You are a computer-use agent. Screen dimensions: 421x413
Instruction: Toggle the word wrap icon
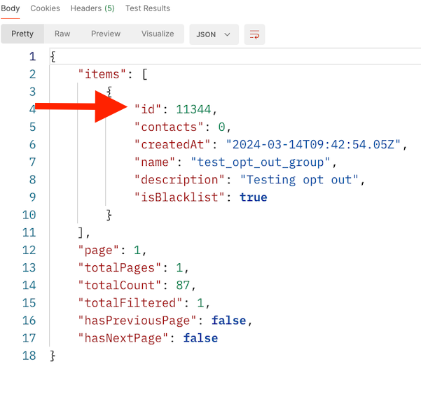coord(255,34)
